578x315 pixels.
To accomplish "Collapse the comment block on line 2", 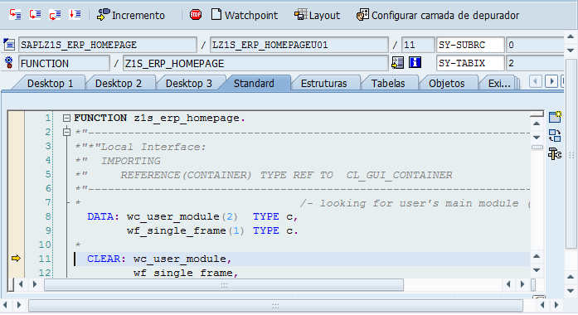I will click(x=66, y=132).
